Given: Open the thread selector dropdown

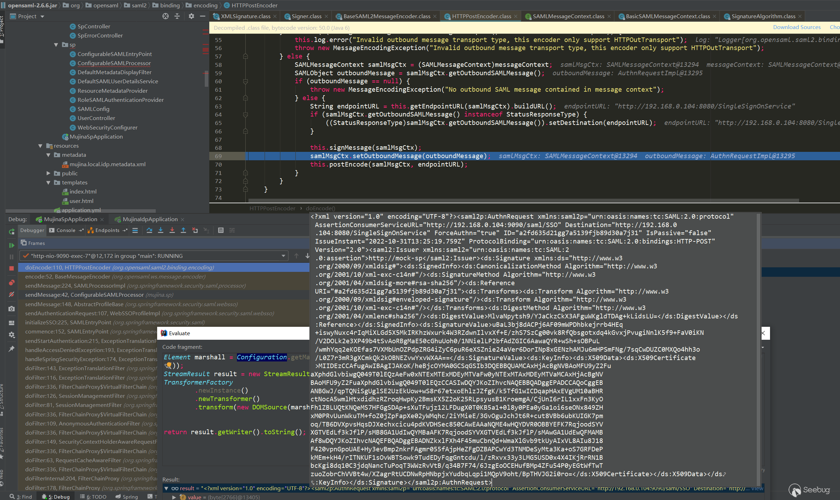Looking at the screenshot, I should [x=283, y=256].
